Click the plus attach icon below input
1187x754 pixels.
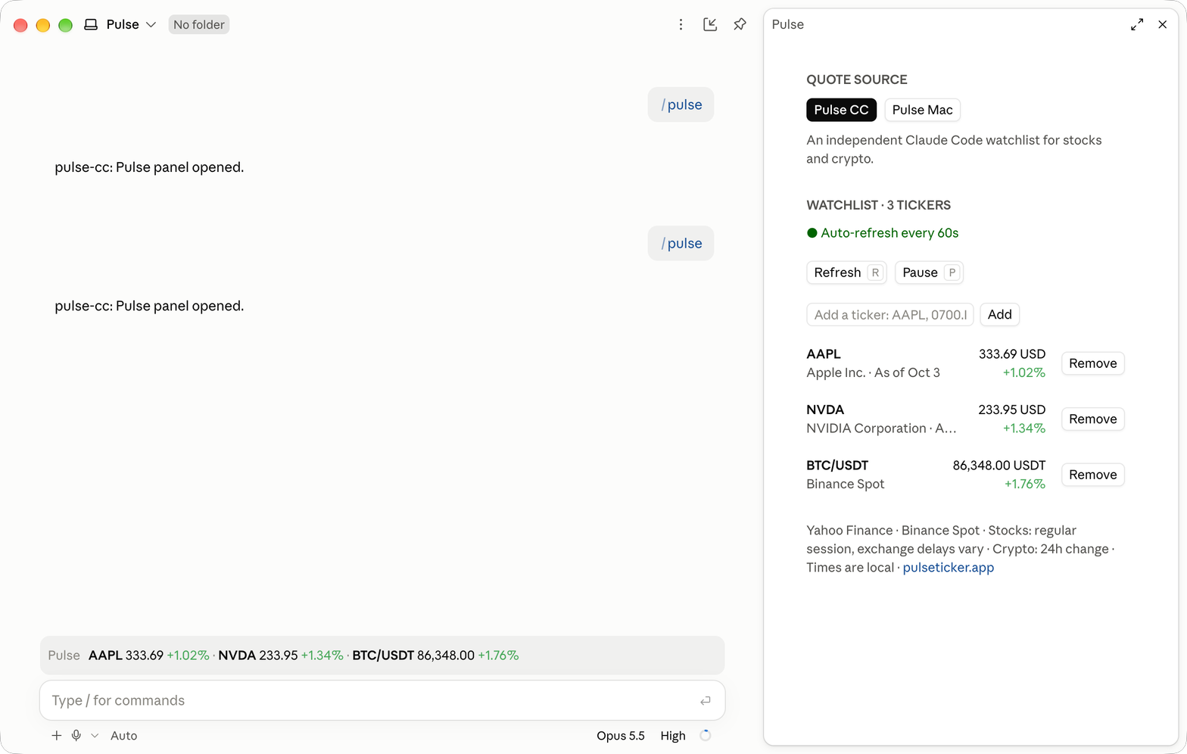coord(56,735)
